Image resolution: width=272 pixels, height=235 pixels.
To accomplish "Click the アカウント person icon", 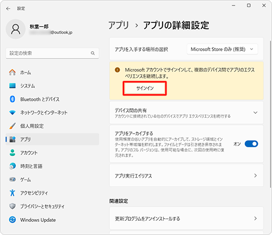I will (x=13, y=153).
